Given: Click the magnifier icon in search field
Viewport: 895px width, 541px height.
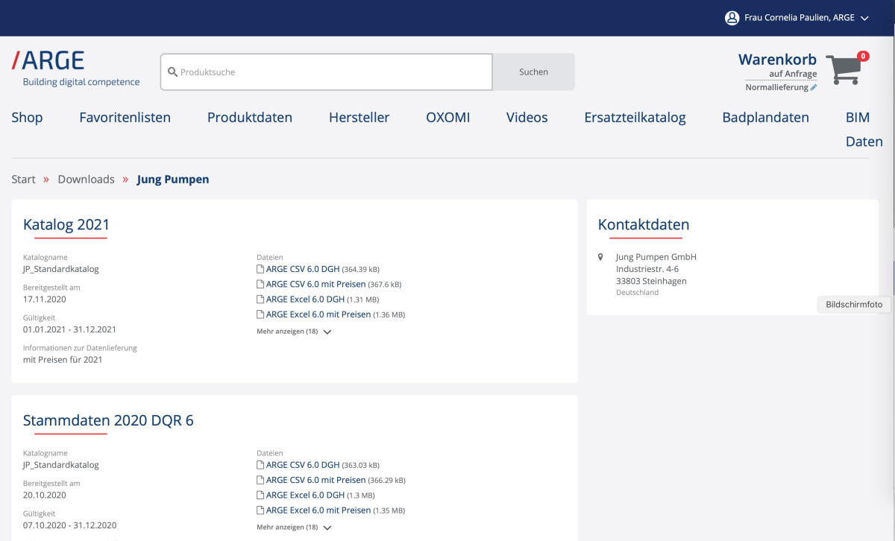Looking at the screenshot, I should [172, 72].
